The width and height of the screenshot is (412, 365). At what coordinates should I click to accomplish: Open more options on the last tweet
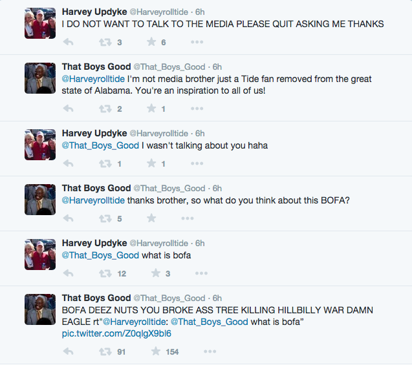(210, 351)
